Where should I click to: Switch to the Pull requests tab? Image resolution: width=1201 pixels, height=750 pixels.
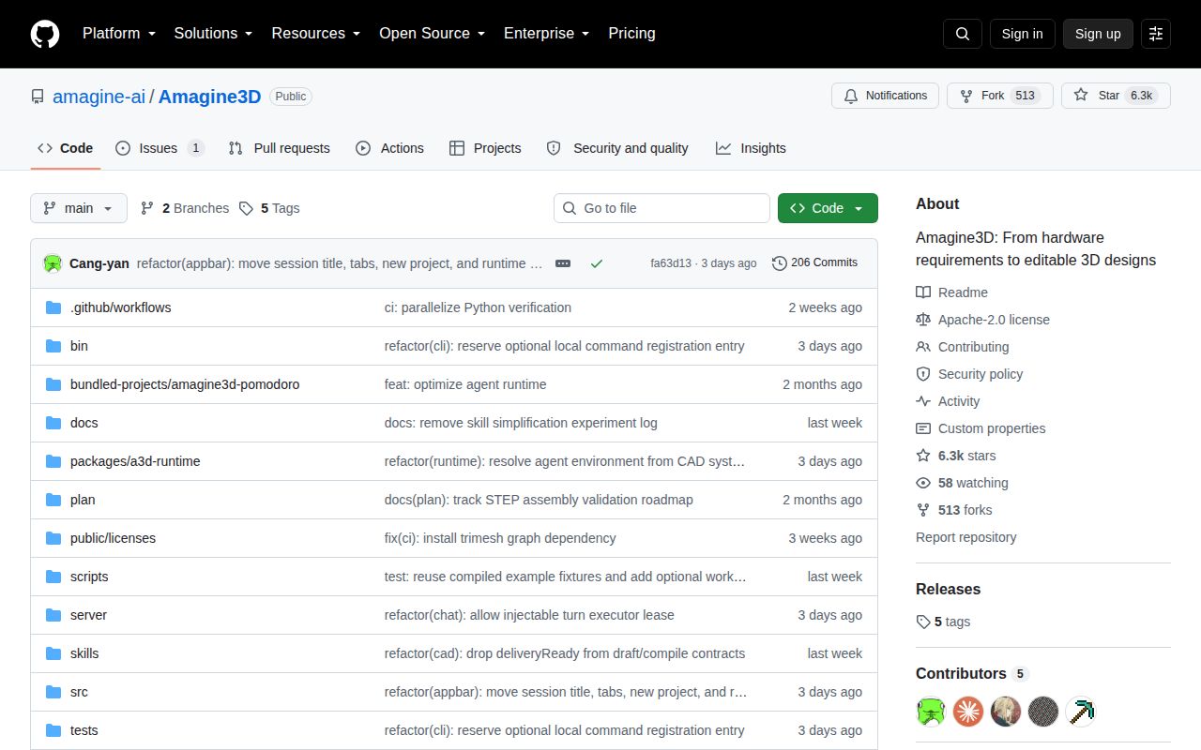coord(280,148)
